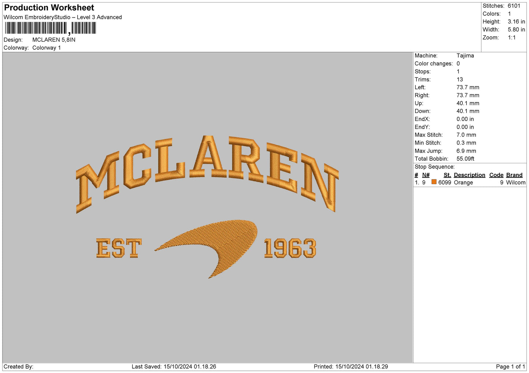Viewport: 529px width, 373px height.
Task: Click the 'St.' column header
Action: [x=447, y=175]
